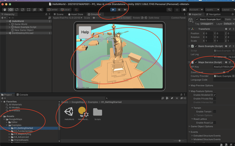
Task: Select the Inspector tab
Action: (x=195, y=14)
